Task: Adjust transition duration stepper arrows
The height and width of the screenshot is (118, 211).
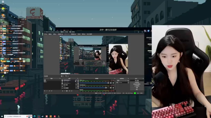Action: pos(128,82)
